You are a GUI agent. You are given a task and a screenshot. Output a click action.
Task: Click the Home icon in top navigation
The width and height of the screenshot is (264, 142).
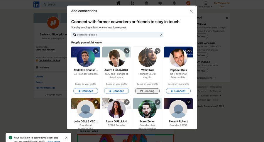tap(119, 3)
